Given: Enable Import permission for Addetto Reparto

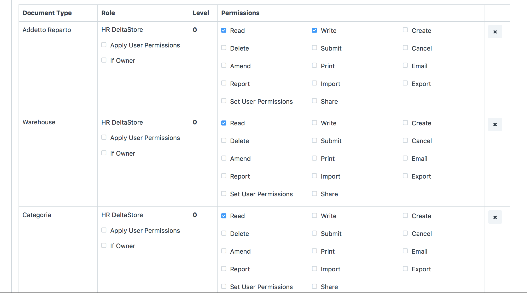Looking at the screenshot, I should coord(314,83).
